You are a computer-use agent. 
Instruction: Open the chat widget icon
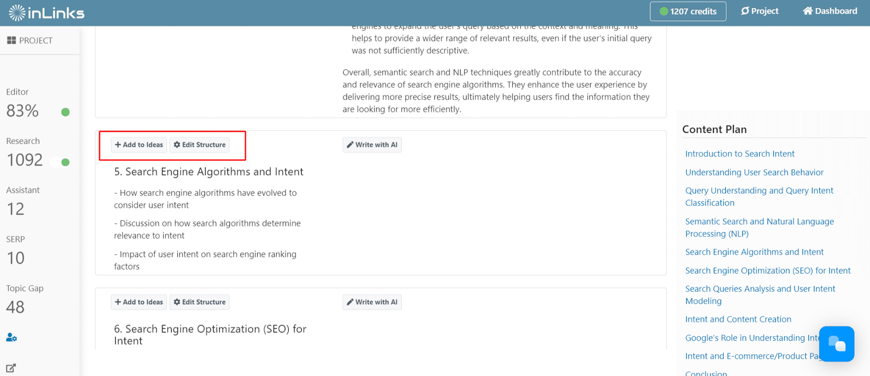[836, 344]
